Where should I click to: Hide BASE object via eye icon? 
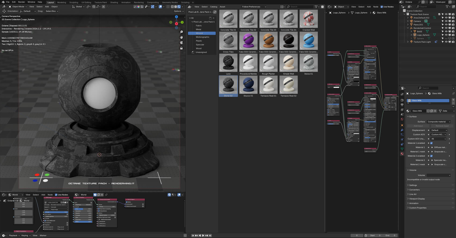pyautogui.click(x=446, y=32)
